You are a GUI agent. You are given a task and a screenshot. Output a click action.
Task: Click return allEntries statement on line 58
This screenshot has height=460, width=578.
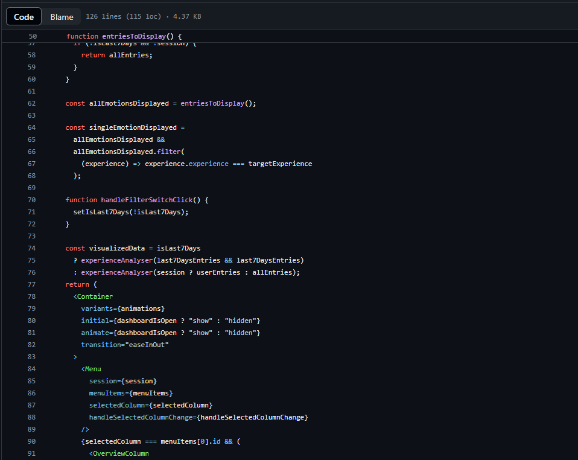point(117,55)
